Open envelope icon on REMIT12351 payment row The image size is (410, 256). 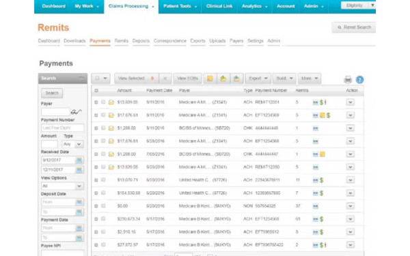coord(111,102)
